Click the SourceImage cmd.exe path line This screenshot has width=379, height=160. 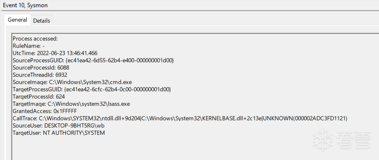pyautogui.click(x=72, y=82)
